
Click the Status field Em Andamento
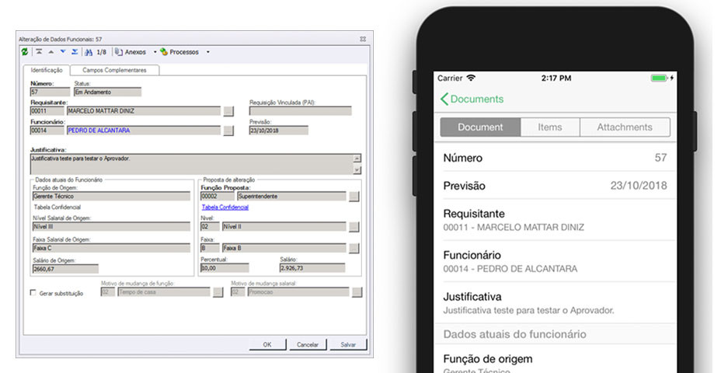107,92
